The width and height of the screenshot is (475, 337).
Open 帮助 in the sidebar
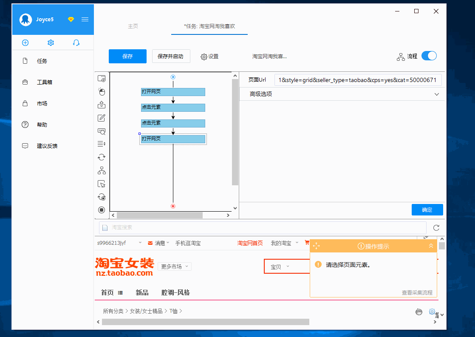coord(42,125)
